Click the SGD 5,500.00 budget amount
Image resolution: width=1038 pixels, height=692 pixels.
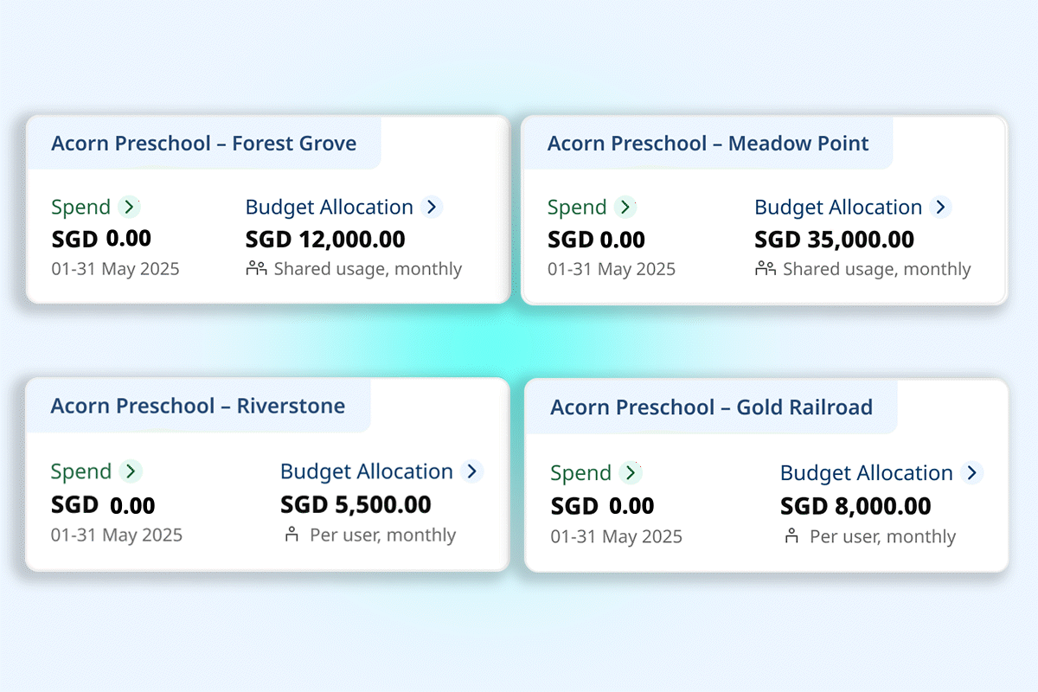coord(356,504)
